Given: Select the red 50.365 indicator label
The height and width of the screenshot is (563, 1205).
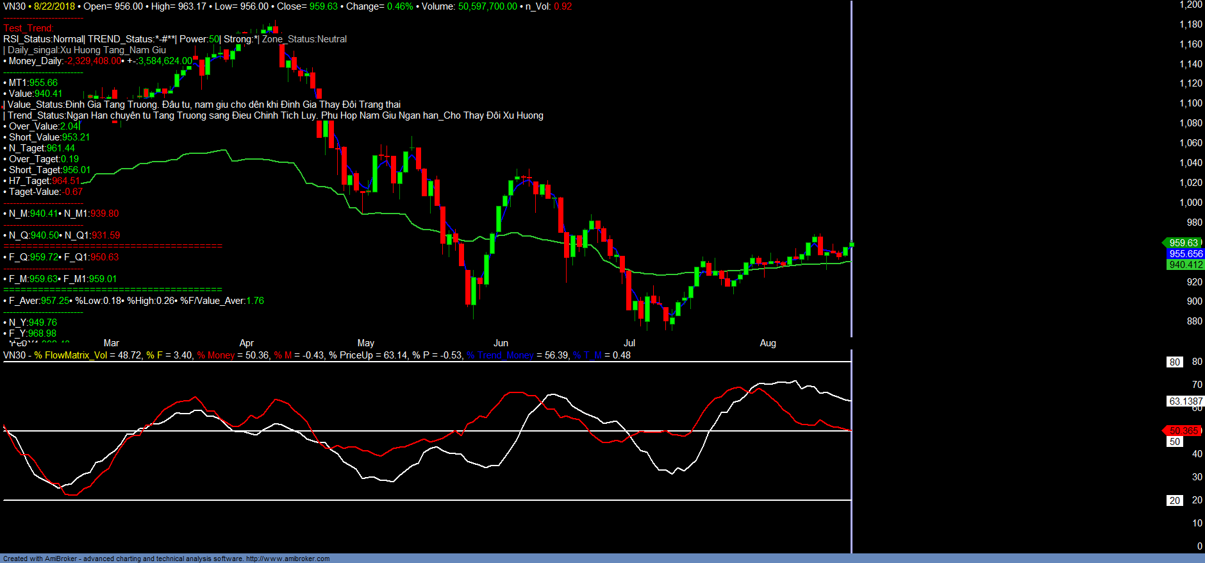Looking at the screenshot, I should (1183, 431).
